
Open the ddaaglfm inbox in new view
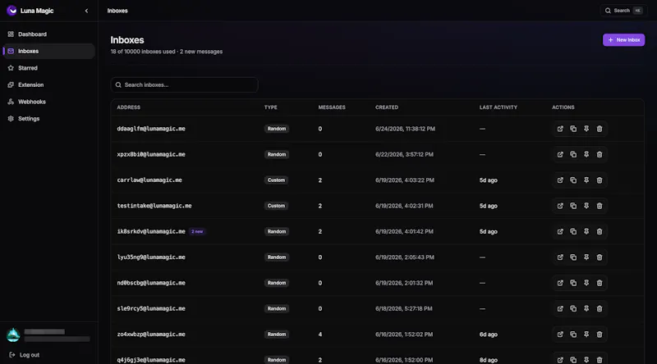click(x=560, y=129)
